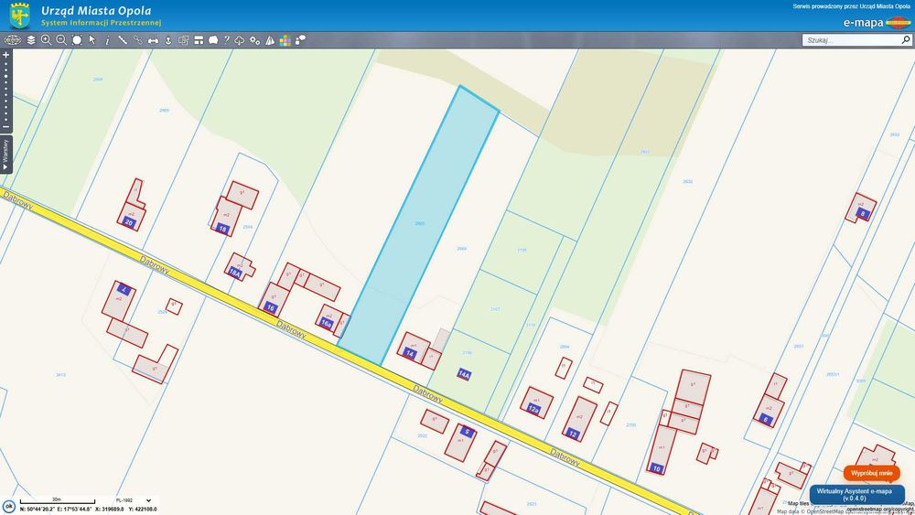Image resolution: width=915 pixels, height=515 pixels.
Task: Select the measure distance ruler tool
Action: [123, 40]
